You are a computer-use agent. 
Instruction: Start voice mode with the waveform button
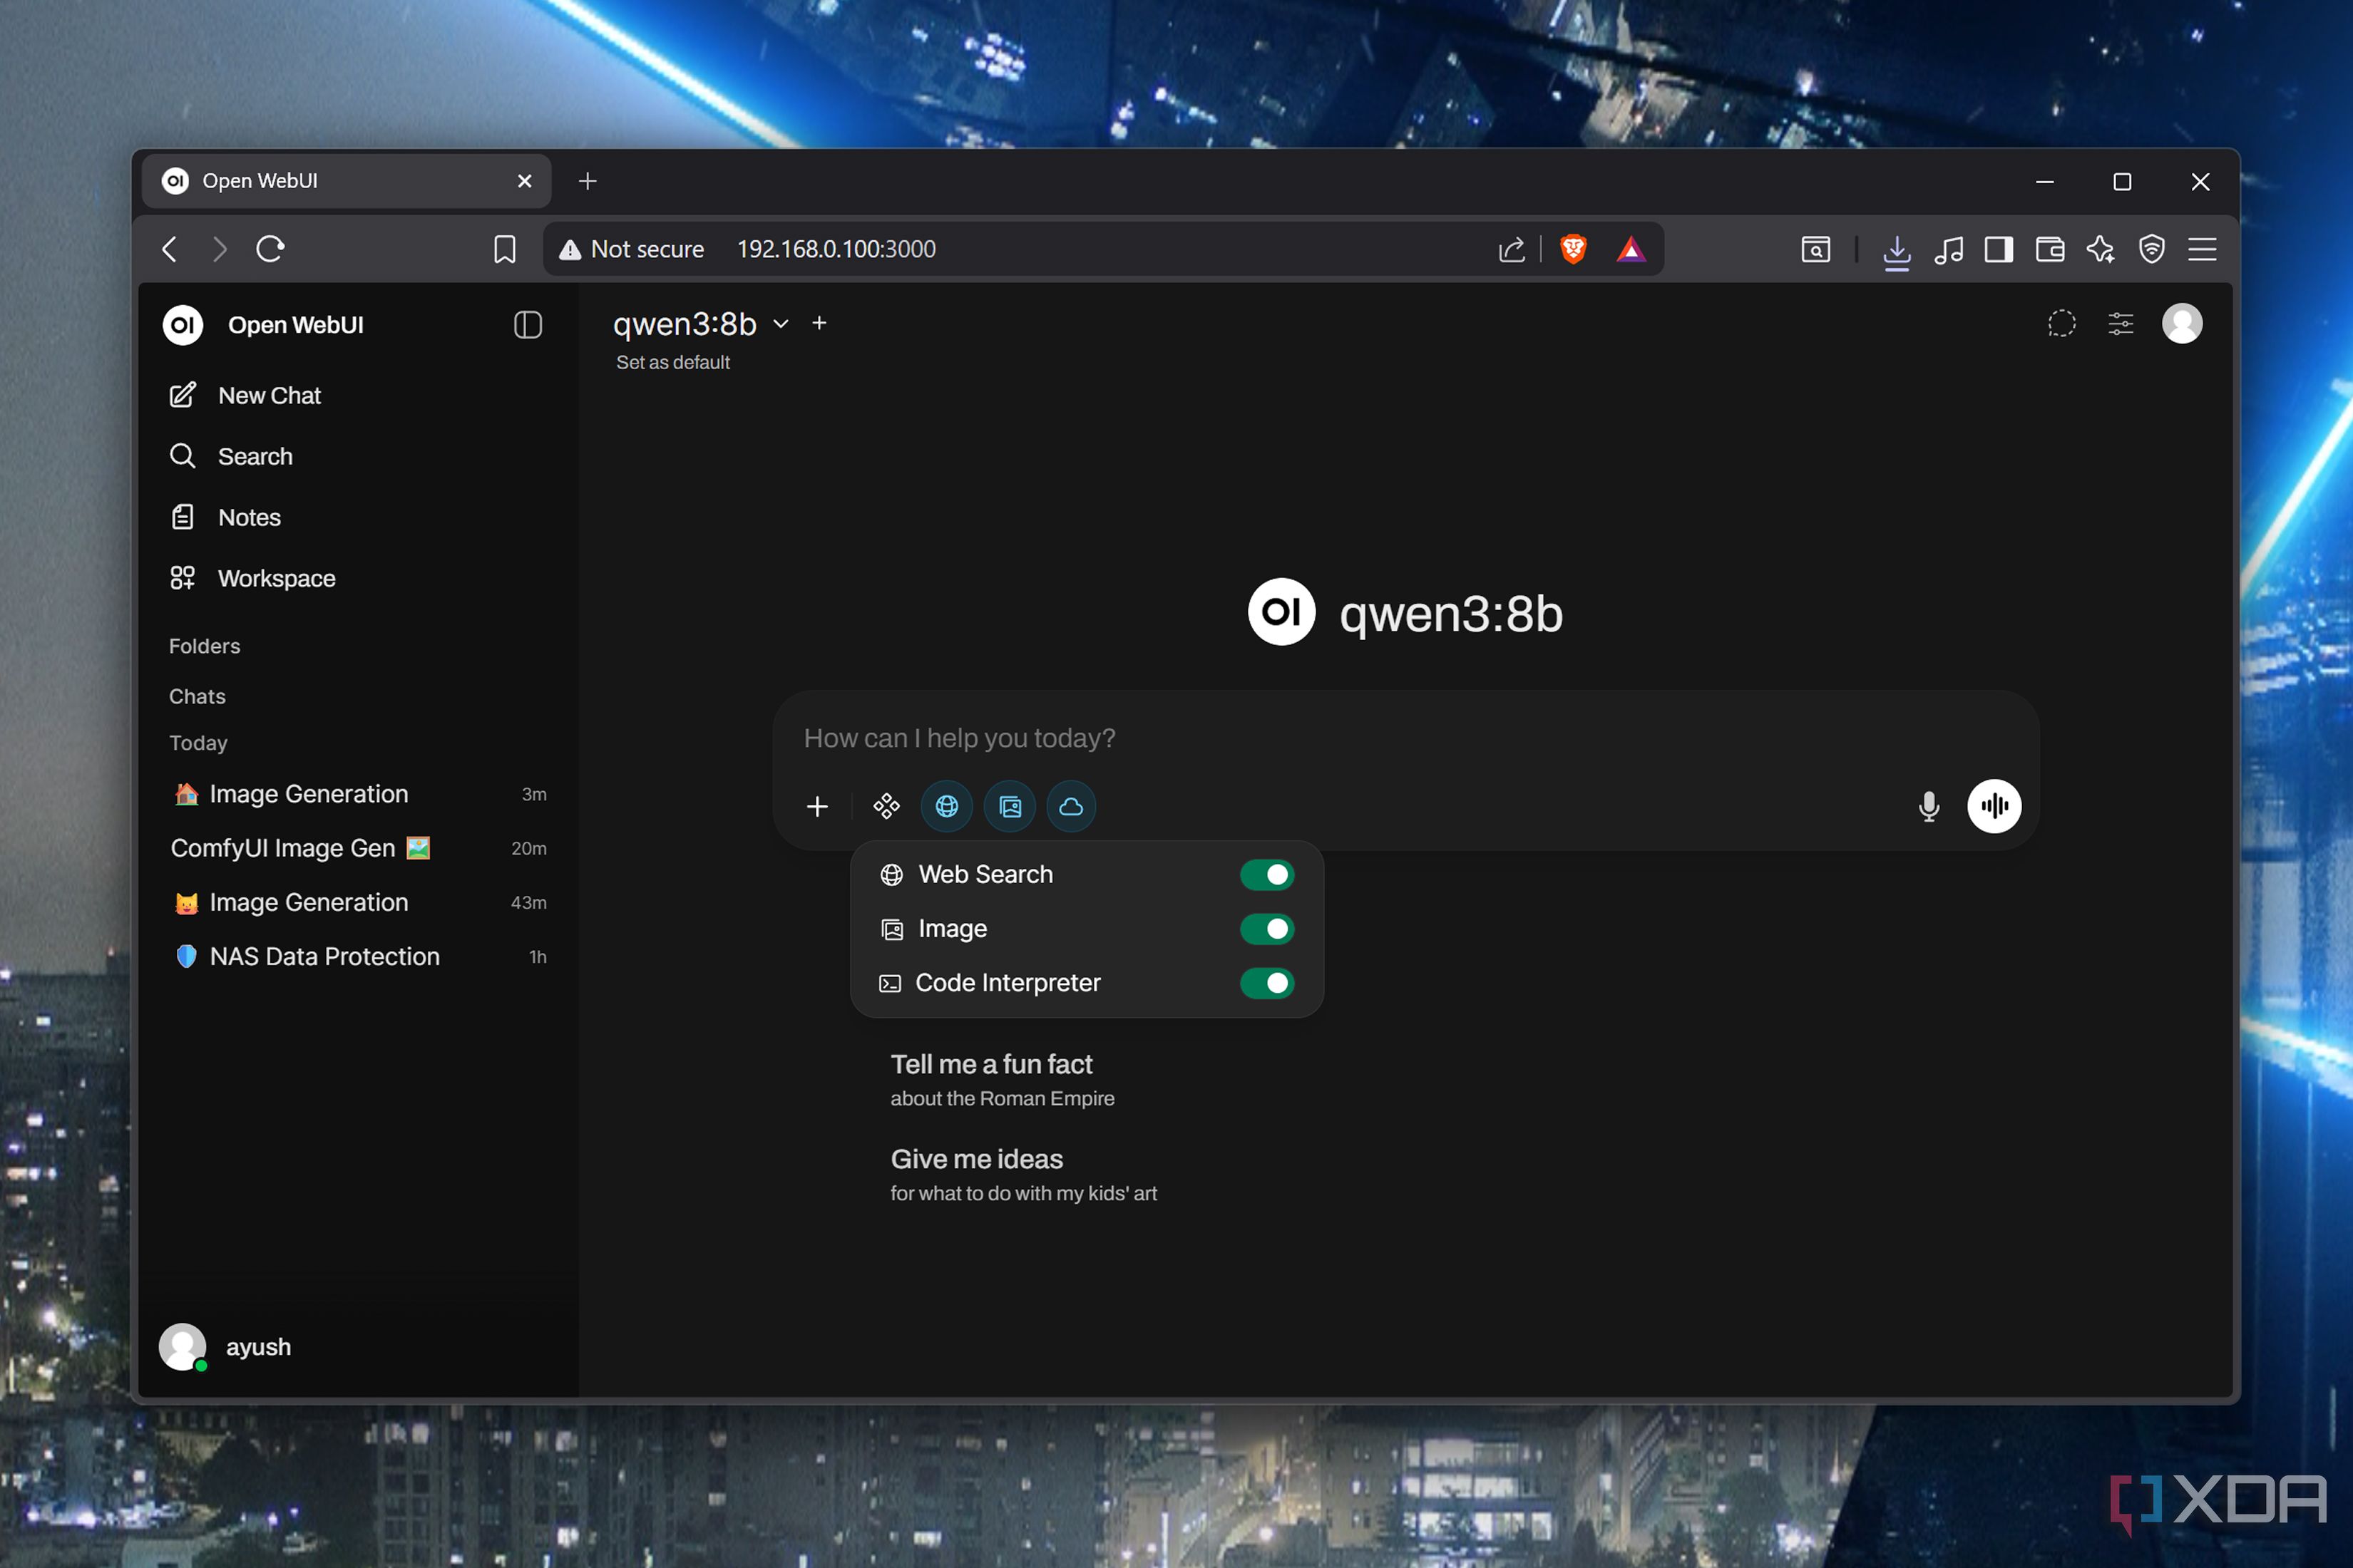click(1994, 806)
